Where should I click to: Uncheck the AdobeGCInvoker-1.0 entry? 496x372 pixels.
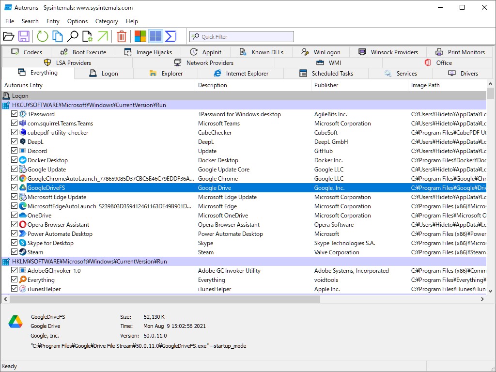click(14, 270)
